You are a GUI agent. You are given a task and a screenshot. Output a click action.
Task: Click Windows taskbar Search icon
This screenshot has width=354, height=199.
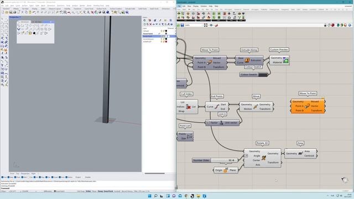(155, 196)
